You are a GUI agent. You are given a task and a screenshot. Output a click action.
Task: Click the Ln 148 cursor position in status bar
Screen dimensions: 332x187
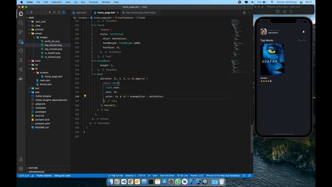click(x=115, y=176)
